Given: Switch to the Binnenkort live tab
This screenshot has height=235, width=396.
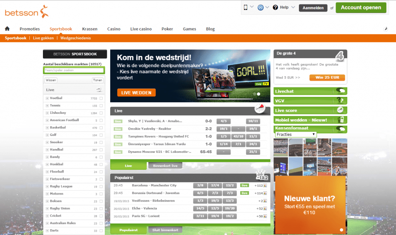Looking at the screenshot, I should 165,166.
